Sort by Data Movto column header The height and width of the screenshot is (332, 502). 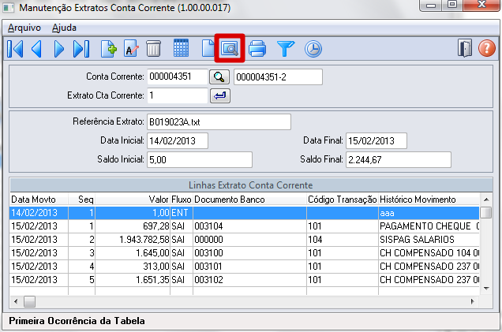click(x=39, y=200)
